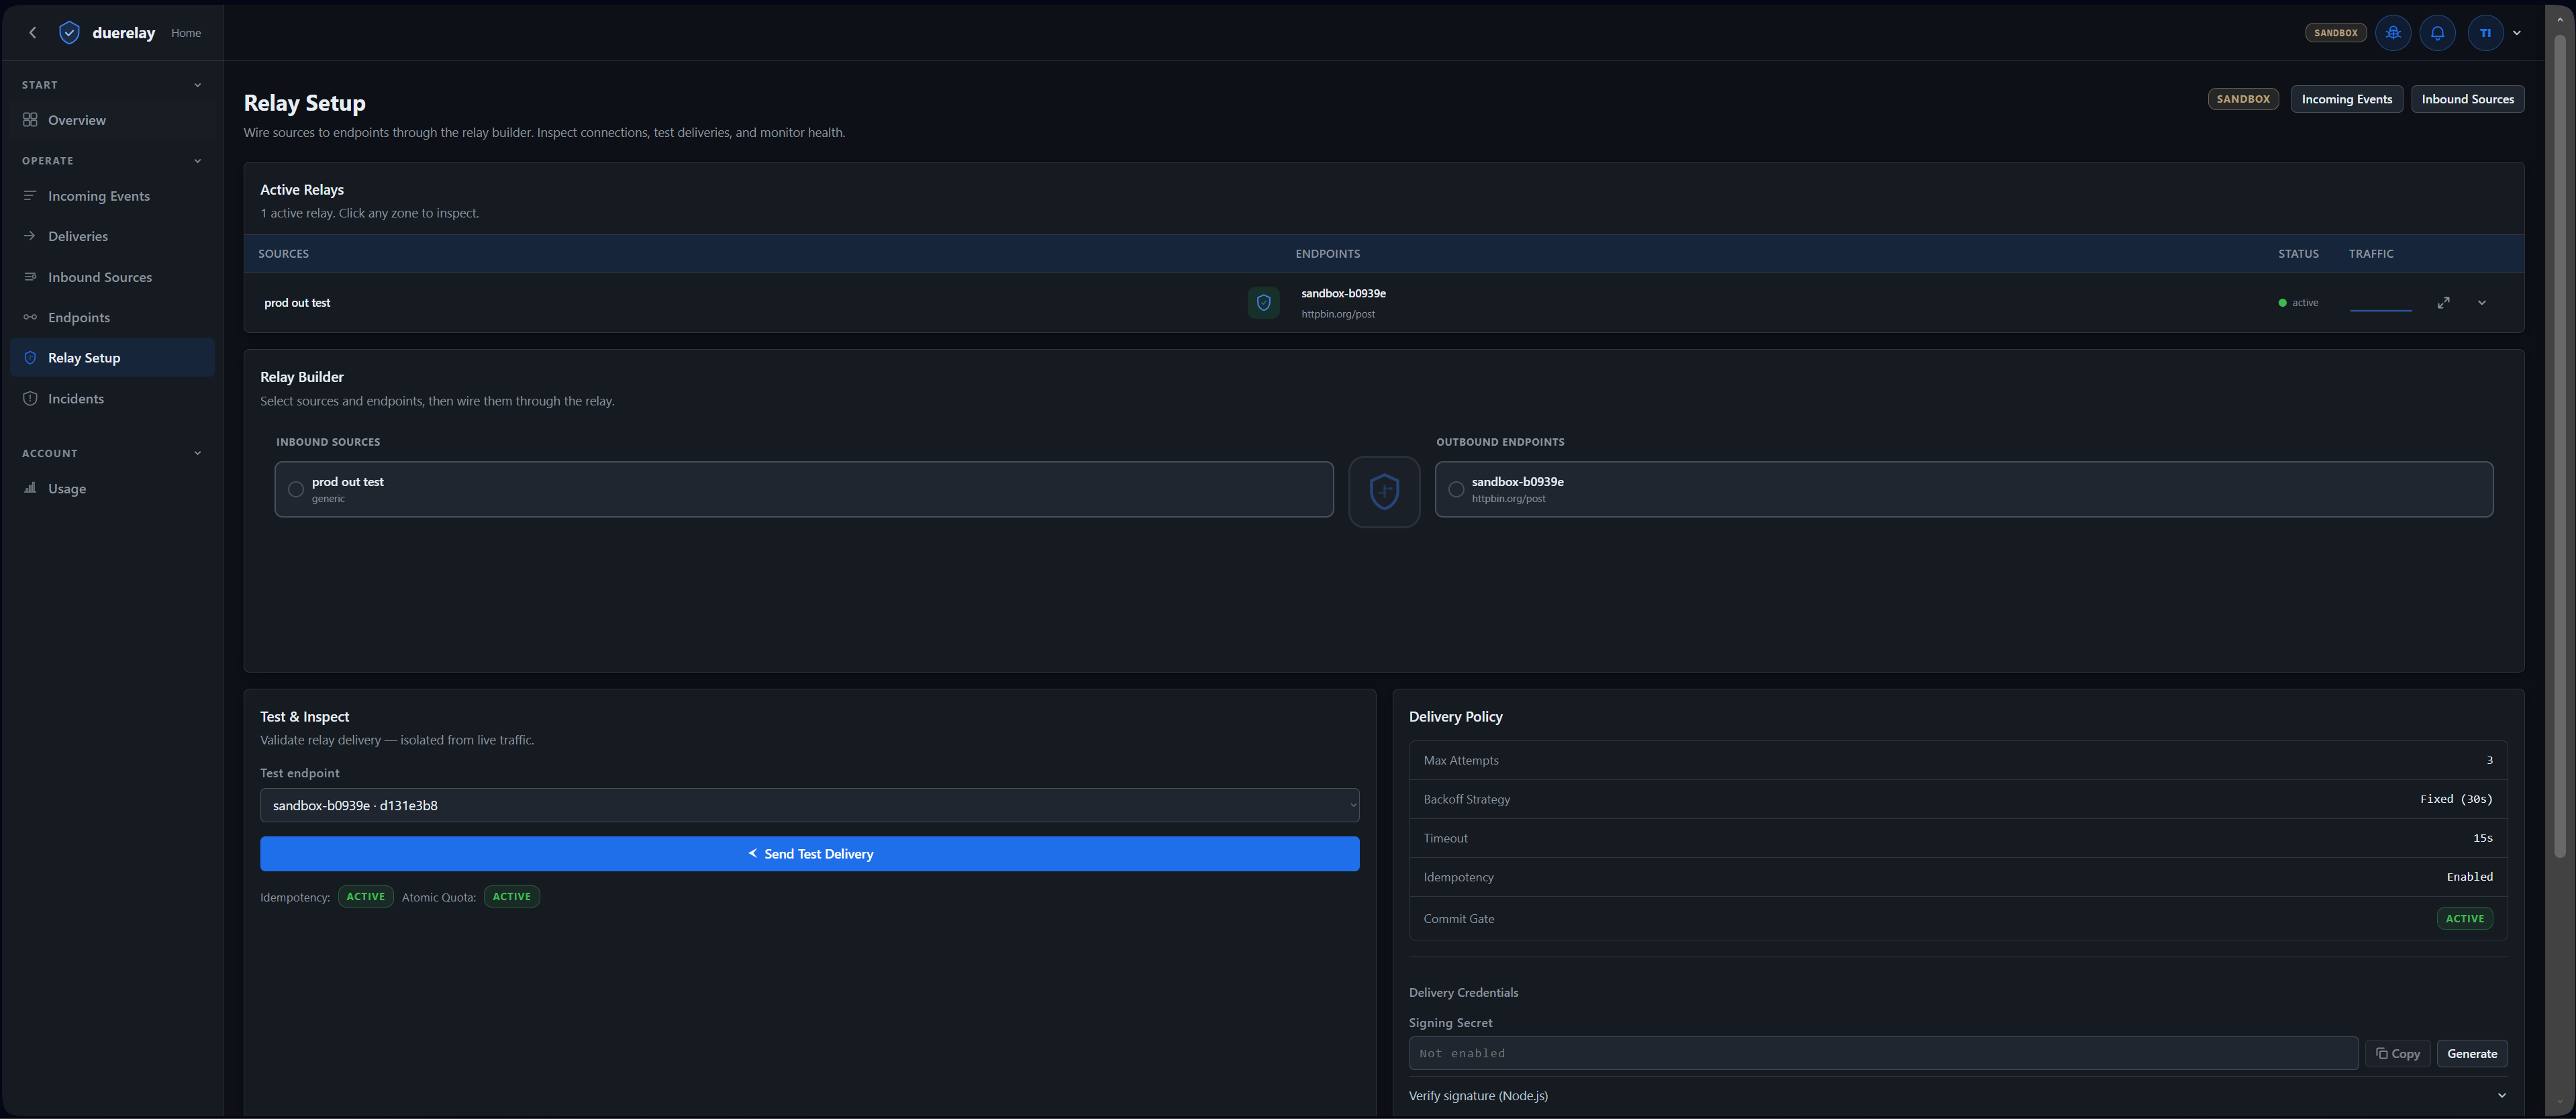The image size is (2576, 1119).
Task: Open user menu chevron beside avatar
Action: (2517, 33)
